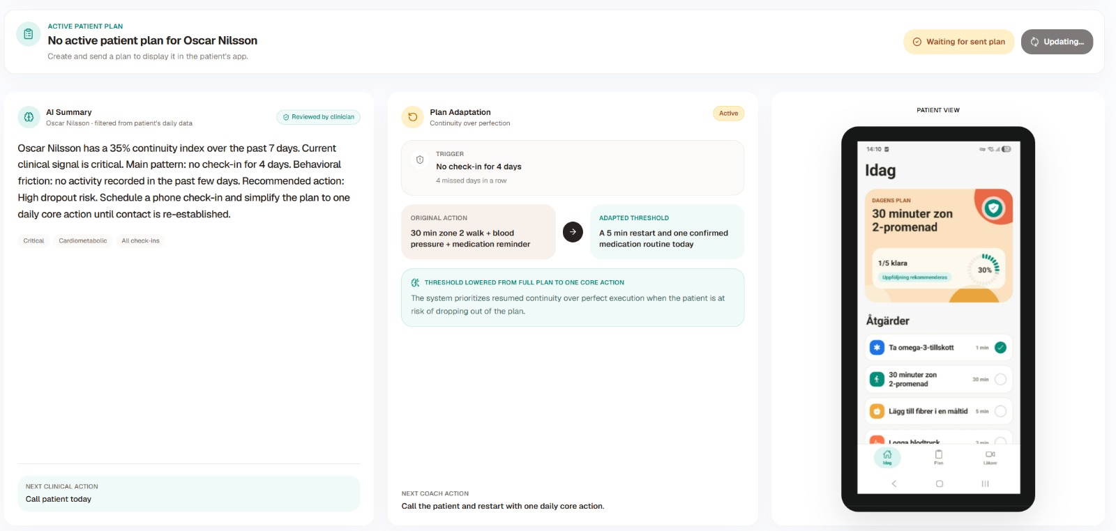Viewport: 1116px width, 531px height.
Task: Uncheck the completed Ta omega-3-tillskott checkmark
Action: [1000, 347]
